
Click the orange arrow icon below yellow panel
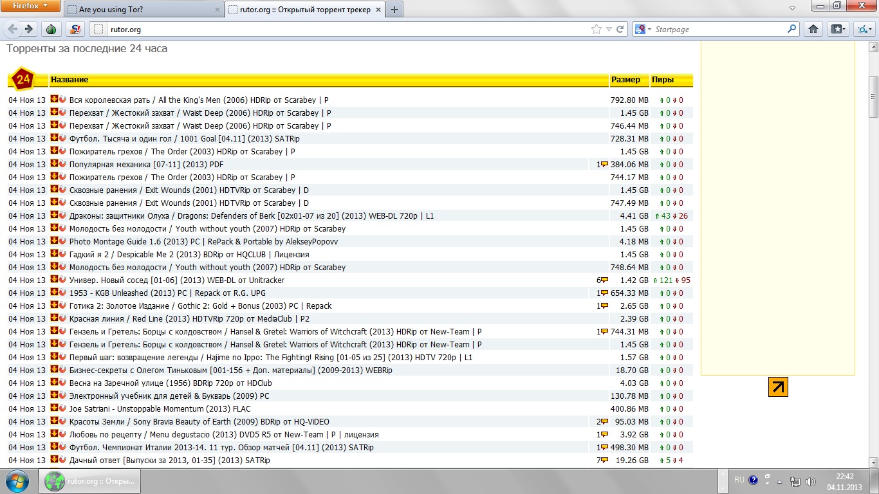[x=778, y=387]
